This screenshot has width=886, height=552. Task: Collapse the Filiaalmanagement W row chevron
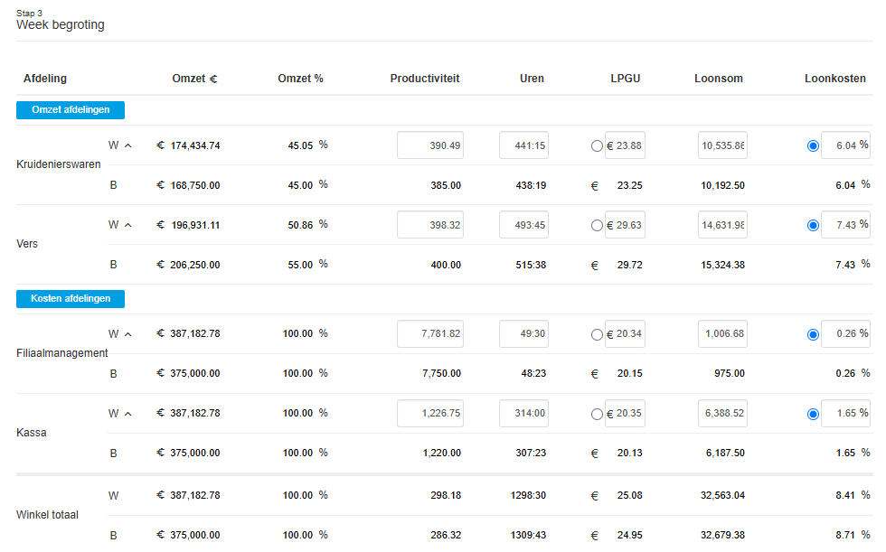click(127, 334)
